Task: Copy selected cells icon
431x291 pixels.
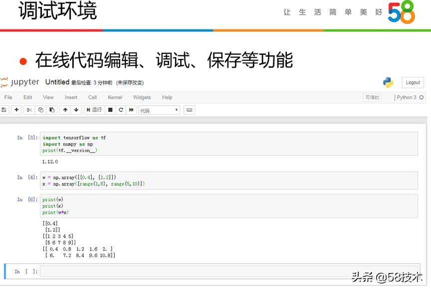Action: click(x=41, y=110)
